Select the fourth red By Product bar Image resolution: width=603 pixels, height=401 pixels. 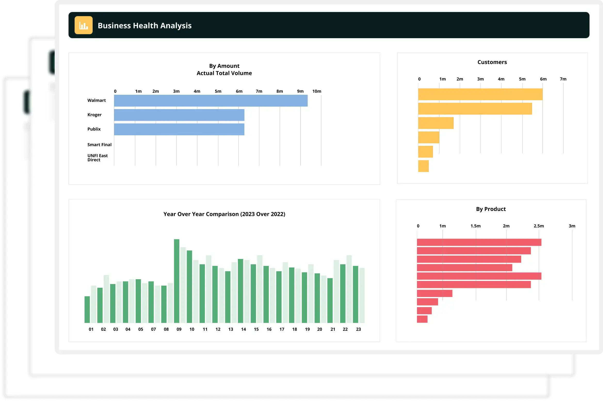pos(464,268)
